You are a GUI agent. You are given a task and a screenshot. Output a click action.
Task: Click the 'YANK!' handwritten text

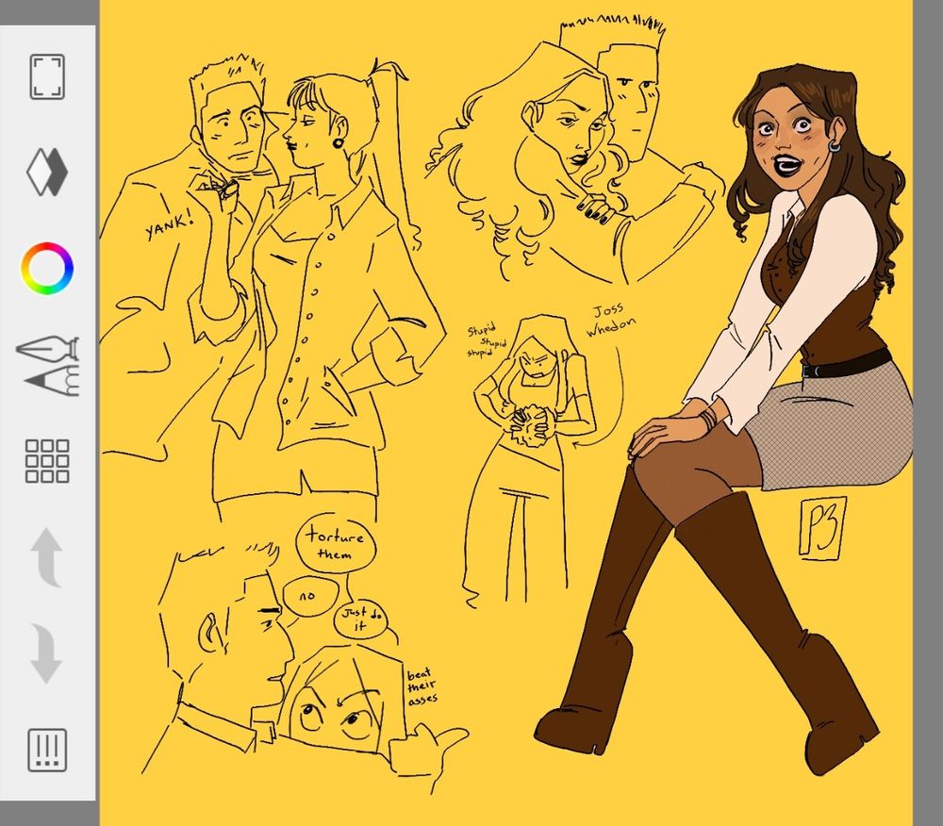tap(170, 225)
